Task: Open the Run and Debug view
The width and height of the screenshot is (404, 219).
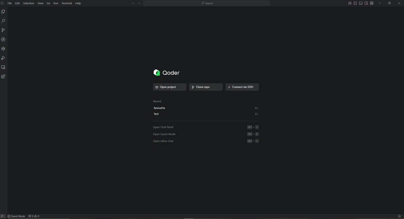Action: (x=3, y=58)
